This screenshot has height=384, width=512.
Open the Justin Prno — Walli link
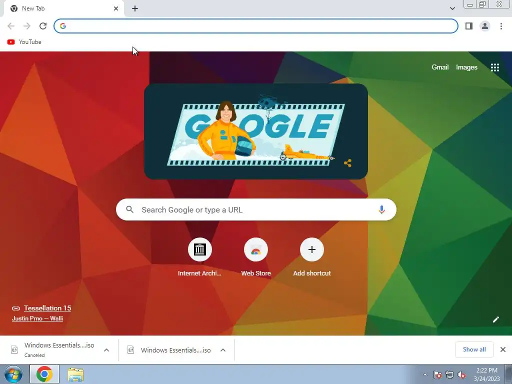coord(37,318)
